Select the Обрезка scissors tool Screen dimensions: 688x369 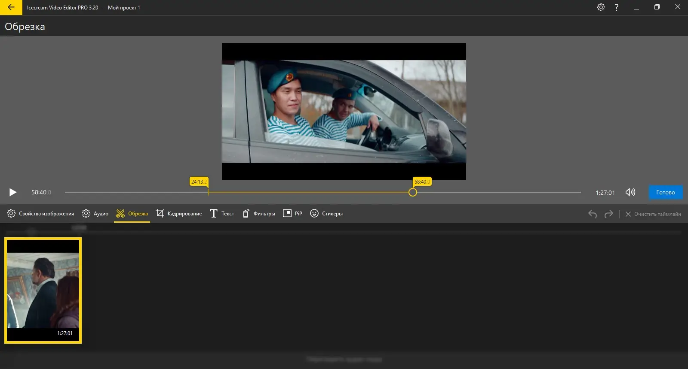coord(132,214)
